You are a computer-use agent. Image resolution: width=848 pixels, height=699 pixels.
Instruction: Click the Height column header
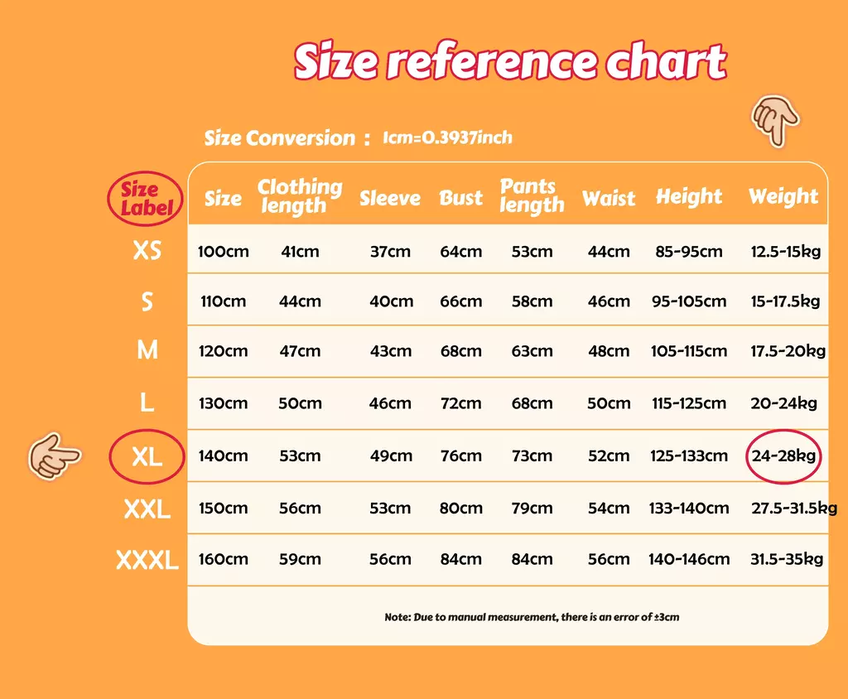pyautogui.click(x=689, y=197)
